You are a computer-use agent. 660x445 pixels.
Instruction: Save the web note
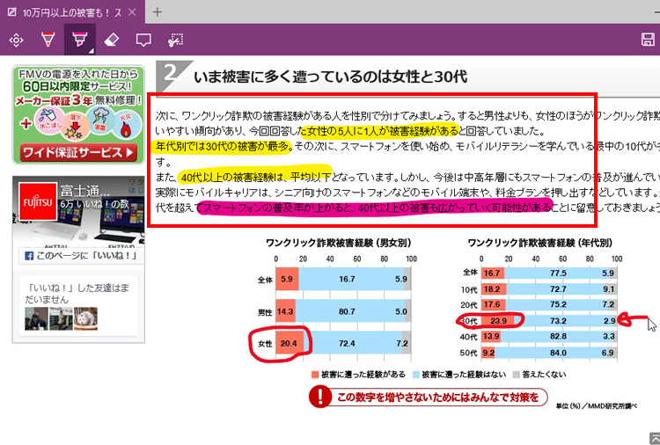[647, 40]
